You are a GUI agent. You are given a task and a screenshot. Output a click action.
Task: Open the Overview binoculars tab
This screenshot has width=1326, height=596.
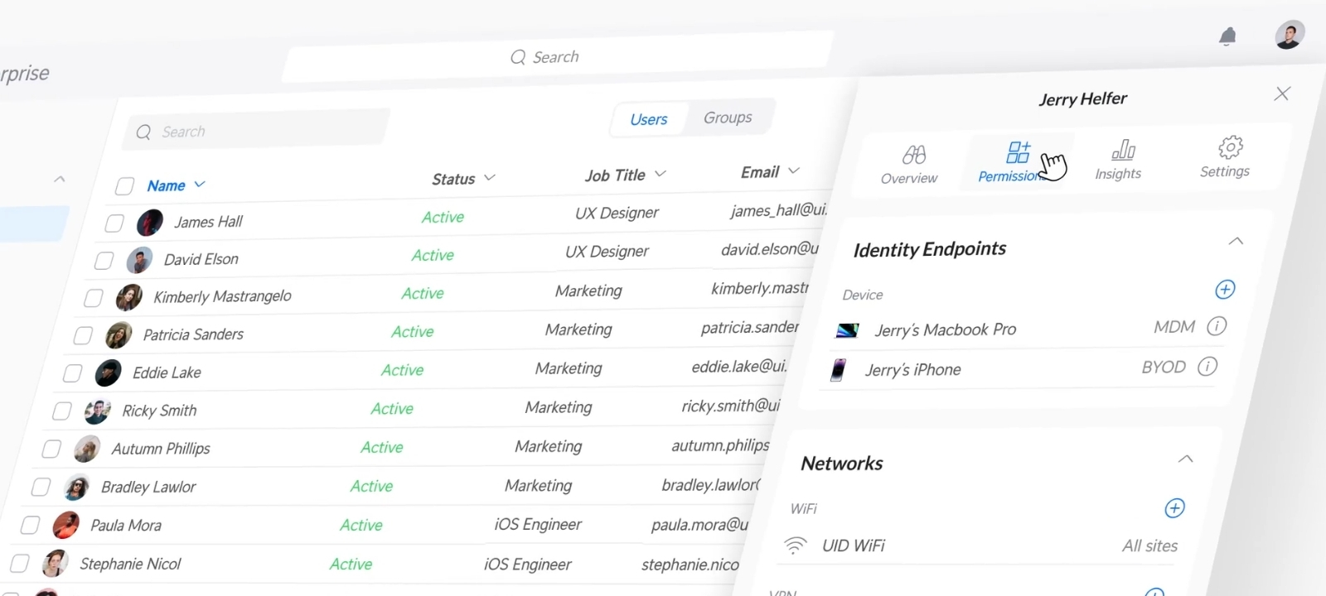[910, 165]
